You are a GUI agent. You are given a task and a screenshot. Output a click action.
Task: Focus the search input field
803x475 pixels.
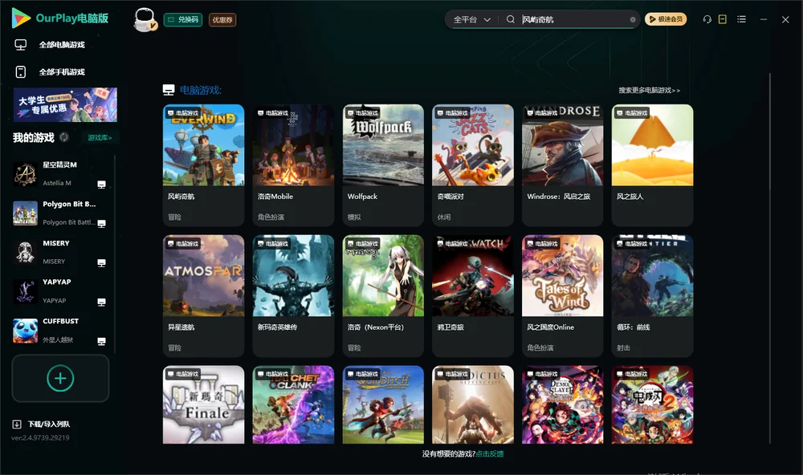pos(573,19)
